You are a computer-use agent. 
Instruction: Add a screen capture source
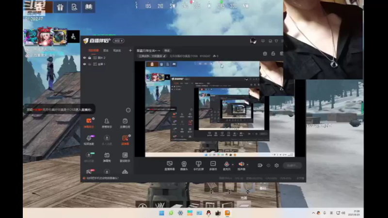(169, 166)
